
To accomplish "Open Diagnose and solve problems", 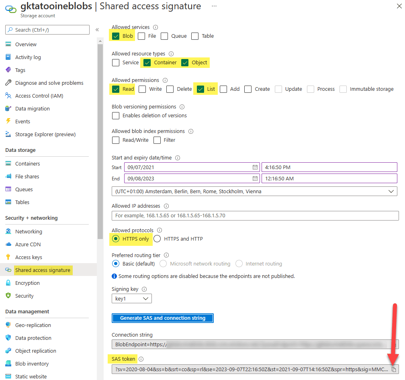I will 49,83.
